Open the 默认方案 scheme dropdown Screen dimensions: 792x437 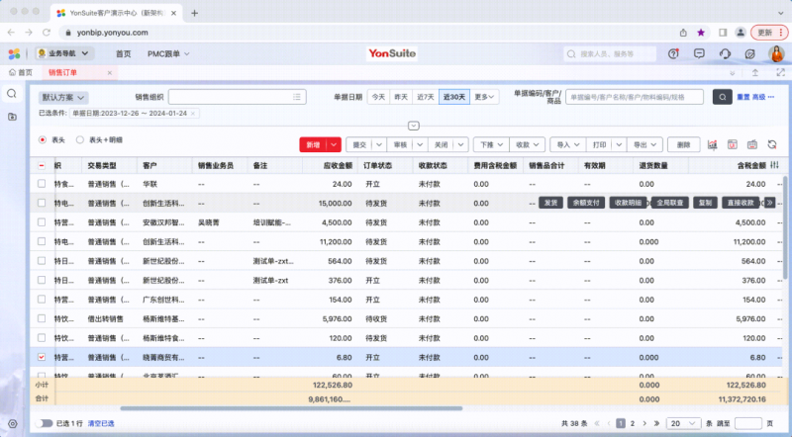point(63,98)
